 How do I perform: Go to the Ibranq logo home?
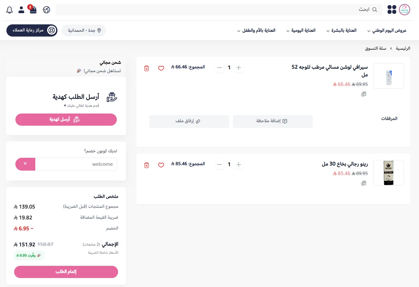(x=405, y=10)
